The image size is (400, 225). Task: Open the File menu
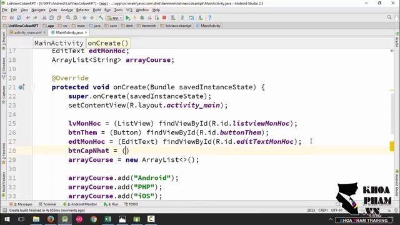point(4,10)
